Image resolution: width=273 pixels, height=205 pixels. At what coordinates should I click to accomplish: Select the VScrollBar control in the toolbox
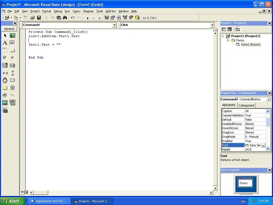[x=12, y=73]
